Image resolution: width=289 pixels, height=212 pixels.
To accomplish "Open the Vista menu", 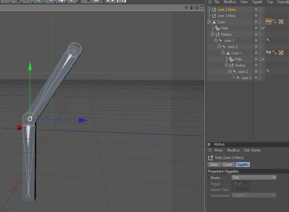I will click(244, 2).
